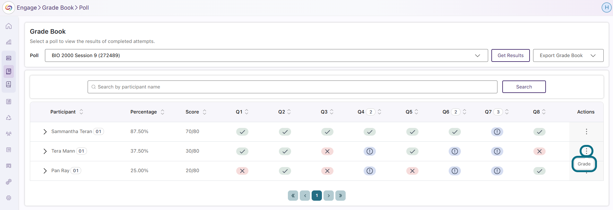Go to Grade Book in breadcrumb

tap(58, 8)
